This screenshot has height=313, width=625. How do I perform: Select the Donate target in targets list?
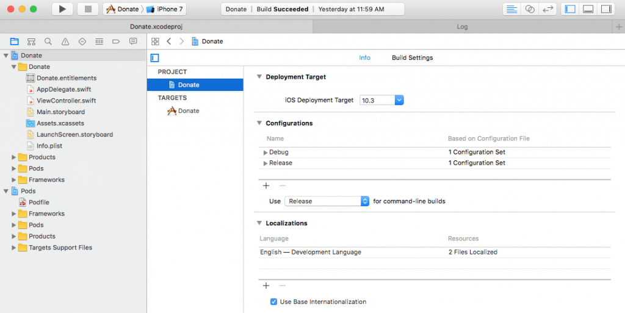click(x=188, y=111)
